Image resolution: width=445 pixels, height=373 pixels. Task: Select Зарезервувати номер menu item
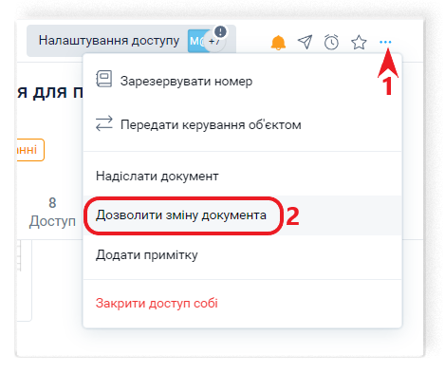click(242, 82)
